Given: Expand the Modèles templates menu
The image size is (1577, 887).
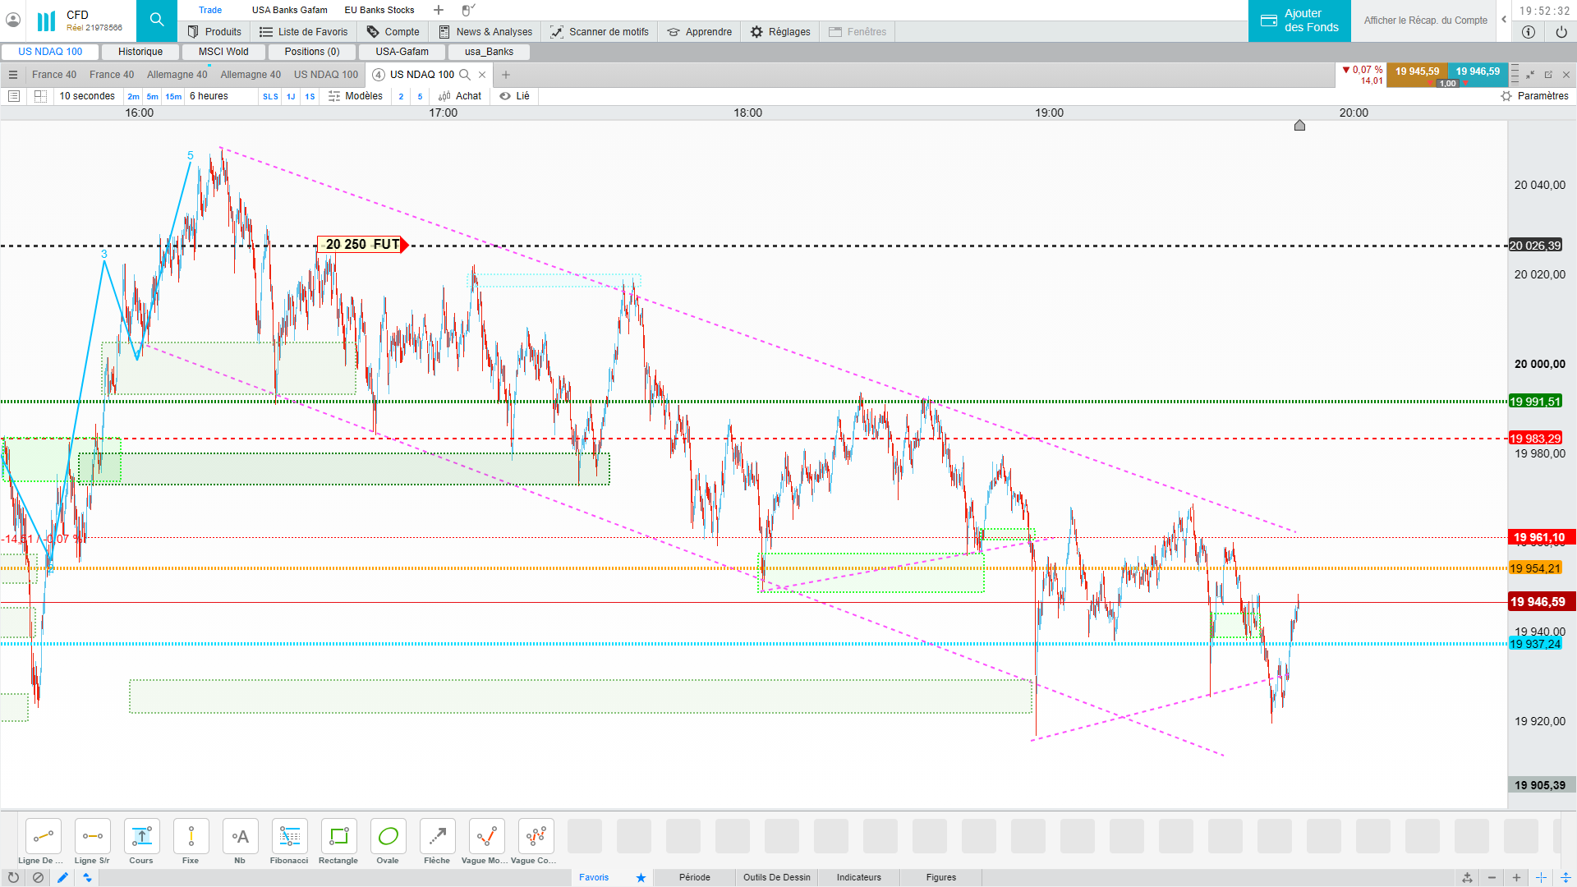Looking at the screenshot, I should 356,96.
